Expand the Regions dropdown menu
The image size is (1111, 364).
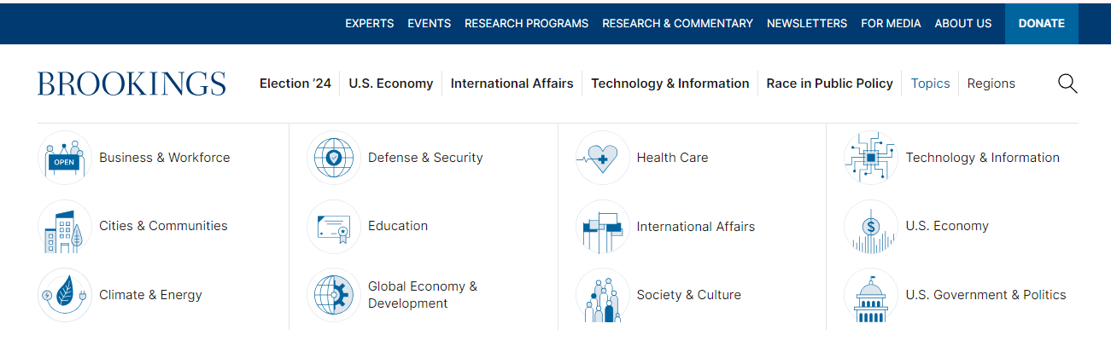pos(991,84)
